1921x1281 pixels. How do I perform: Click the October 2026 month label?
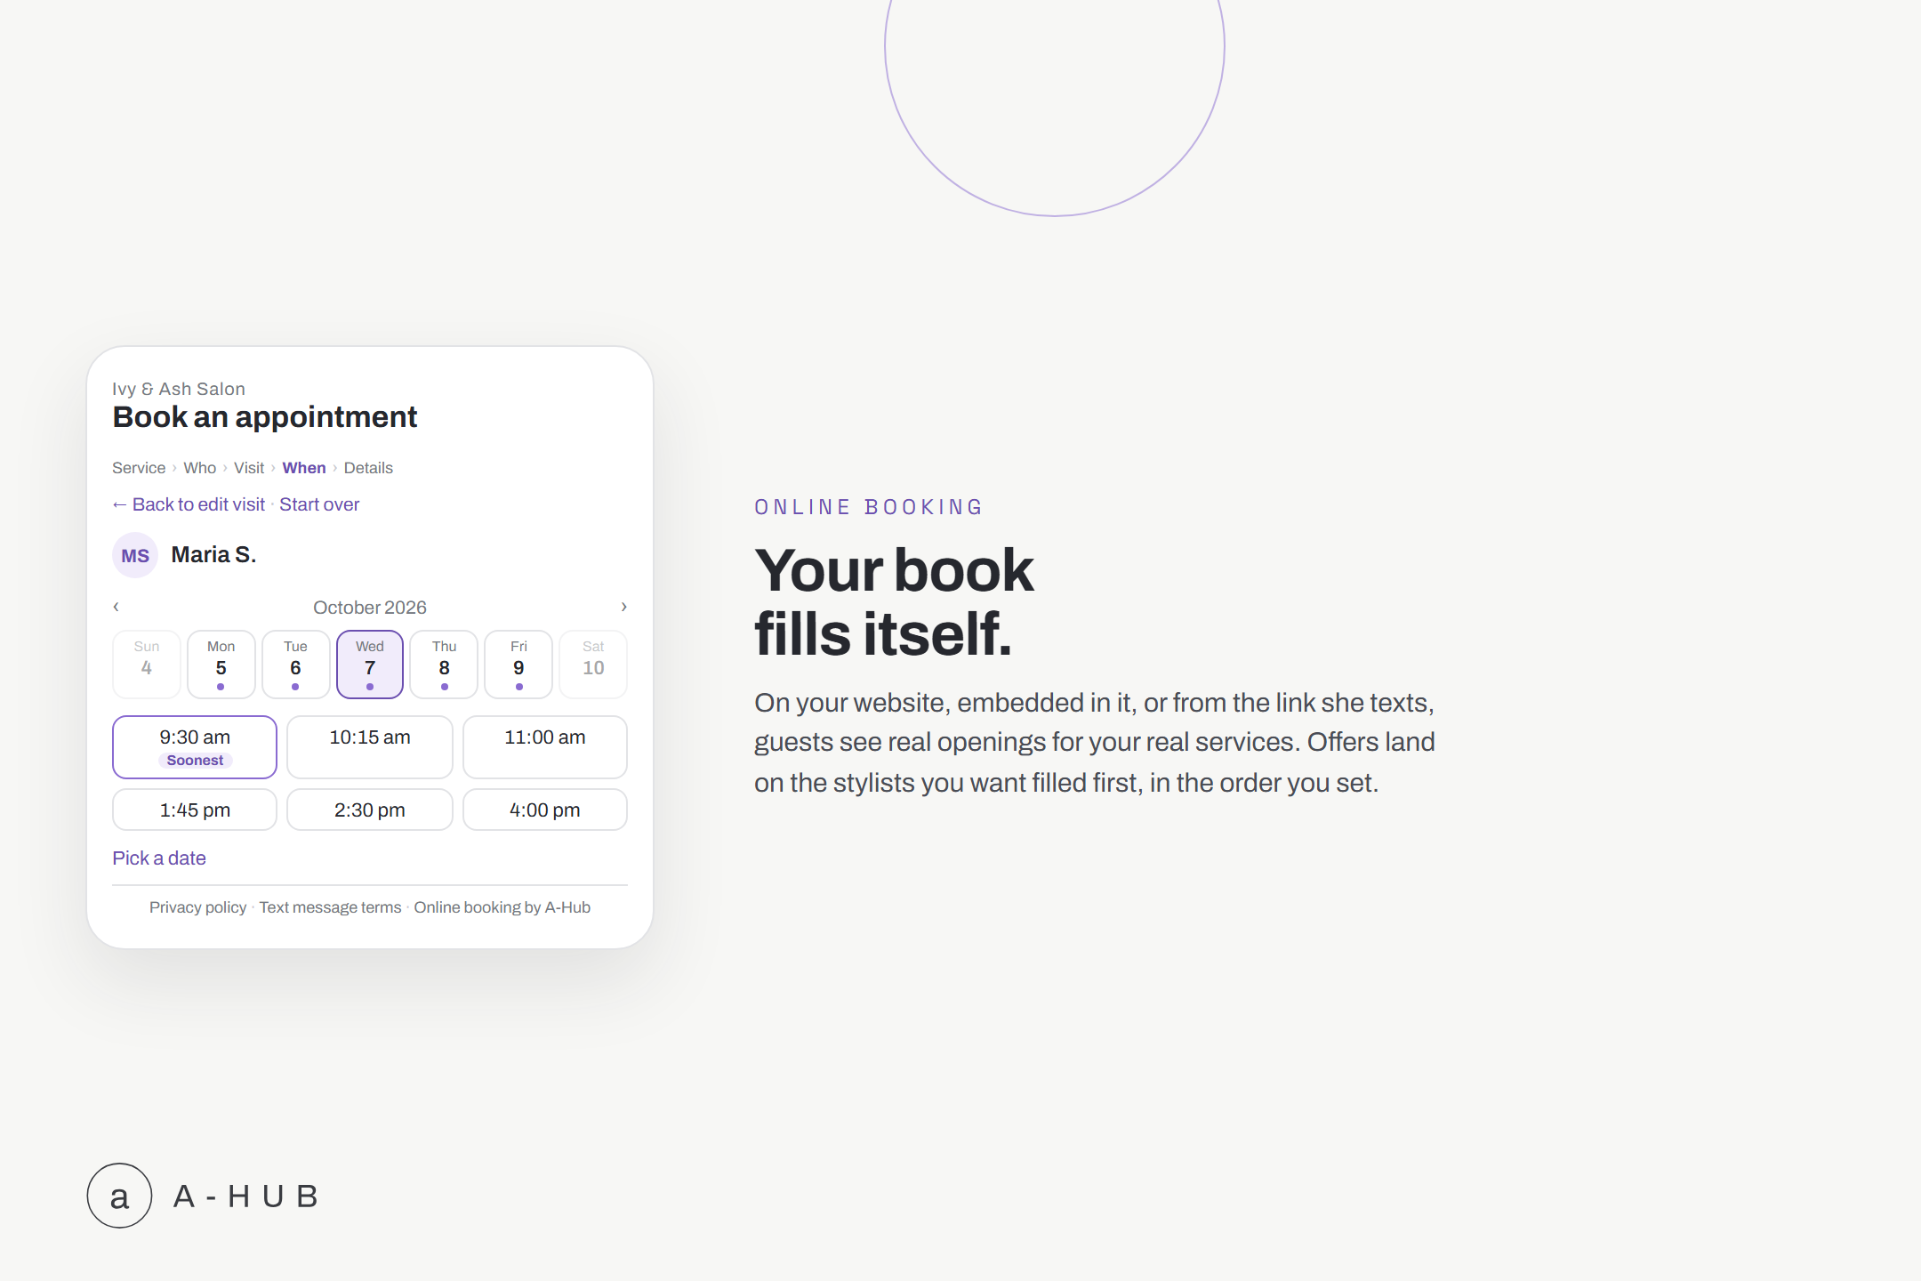[370, 608]
